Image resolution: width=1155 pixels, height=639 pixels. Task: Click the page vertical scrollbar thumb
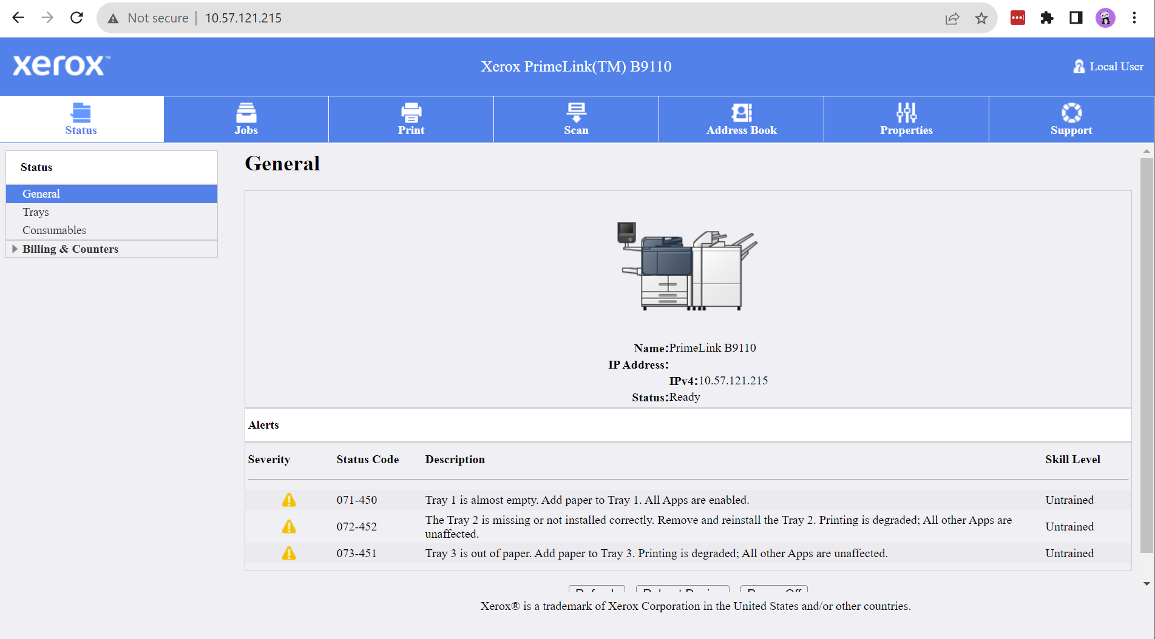coord(1147,355)
